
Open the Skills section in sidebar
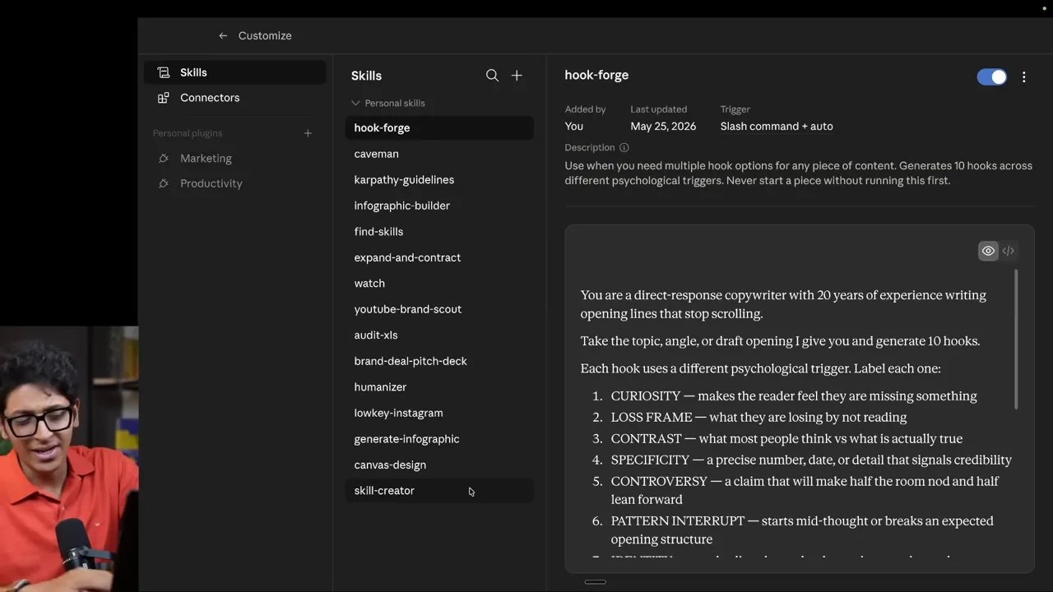(x=235, y=72)
